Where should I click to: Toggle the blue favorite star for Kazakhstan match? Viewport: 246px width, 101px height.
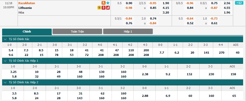108,3
